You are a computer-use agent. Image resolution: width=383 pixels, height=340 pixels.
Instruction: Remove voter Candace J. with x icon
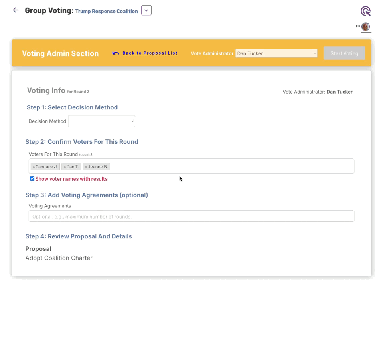tap(34, 167)
